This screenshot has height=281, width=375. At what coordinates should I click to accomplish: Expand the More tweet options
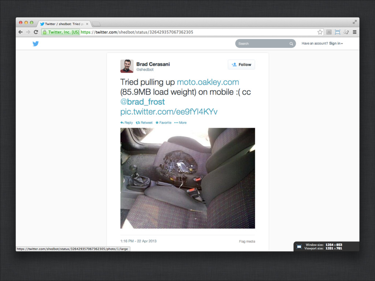point(180,123)
